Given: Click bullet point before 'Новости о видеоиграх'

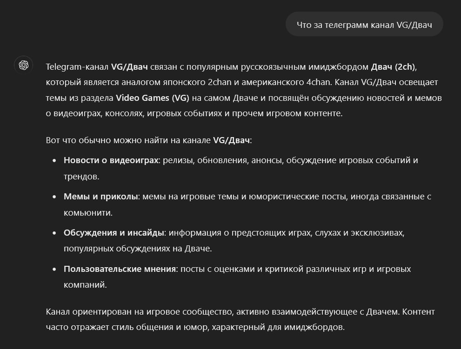Looking at the screenshot, I should tap(54, 160).
